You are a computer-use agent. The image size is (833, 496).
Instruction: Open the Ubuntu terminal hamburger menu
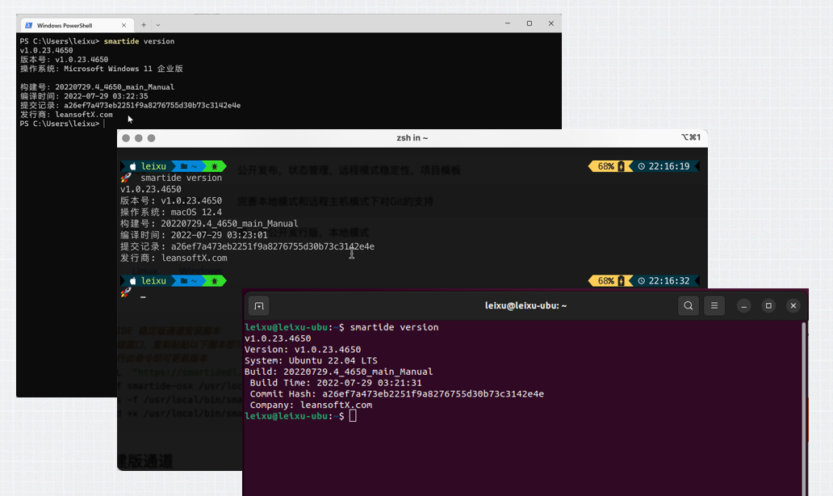(714, 305)
